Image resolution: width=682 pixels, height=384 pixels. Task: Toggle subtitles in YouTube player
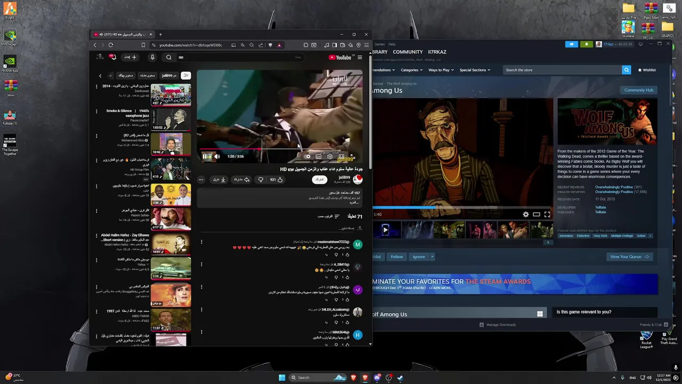318,156
